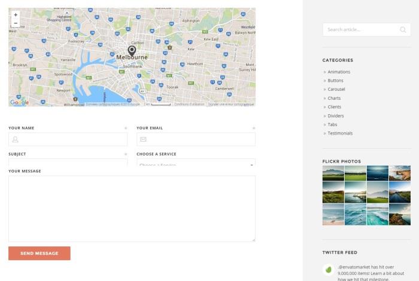Open the first Flickr photo thumbnail
Image resolution: width=419 pixels, height=281 pixels.
(x=333, y=173)
